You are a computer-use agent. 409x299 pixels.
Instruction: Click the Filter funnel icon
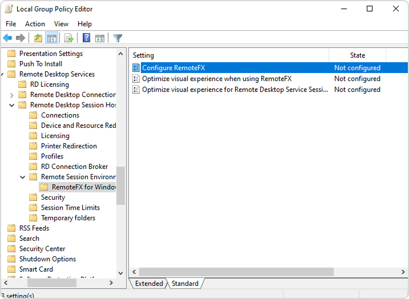click(118, 38)
